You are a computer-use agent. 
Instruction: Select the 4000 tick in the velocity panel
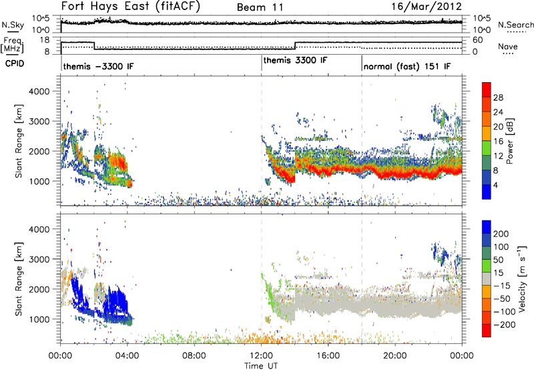(x=39, y=229)
